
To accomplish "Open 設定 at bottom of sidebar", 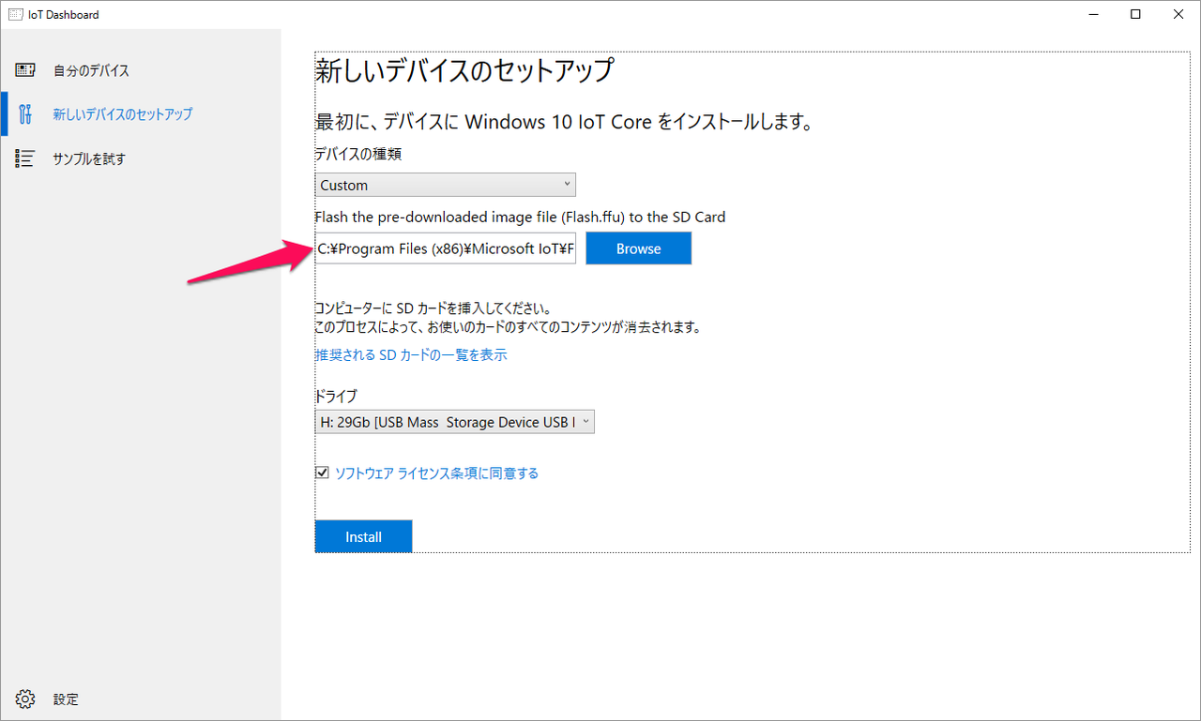I will pyautogui.click(x=141, y=698).
